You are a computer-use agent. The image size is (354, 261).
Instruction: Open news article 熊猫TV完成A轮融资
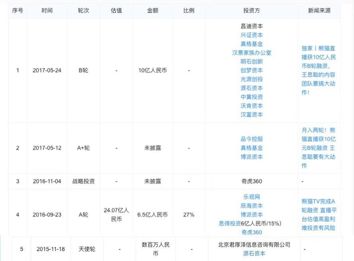319,214
